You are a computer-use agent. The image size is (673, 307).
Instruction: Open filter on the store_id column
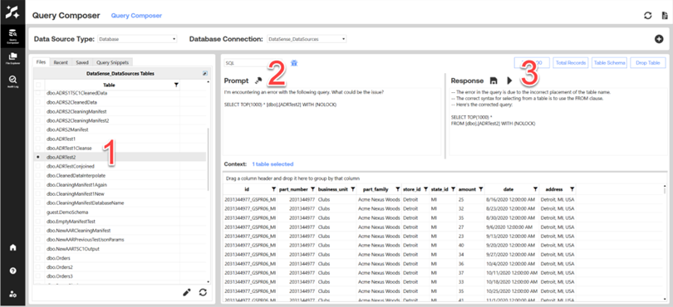[x=425, y=189]
